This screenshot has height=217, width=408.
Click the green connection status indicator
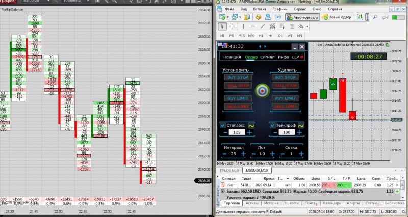[398, 17]
